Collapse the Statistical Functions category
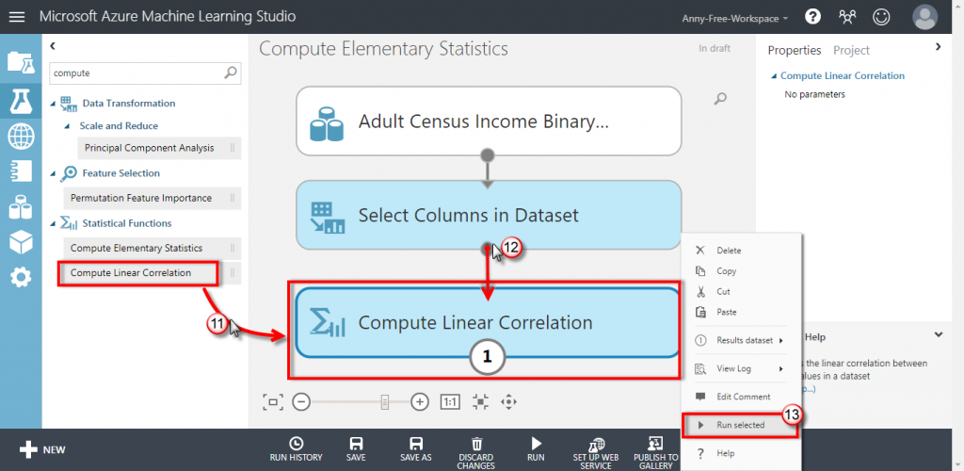 (x=54, y=223)
